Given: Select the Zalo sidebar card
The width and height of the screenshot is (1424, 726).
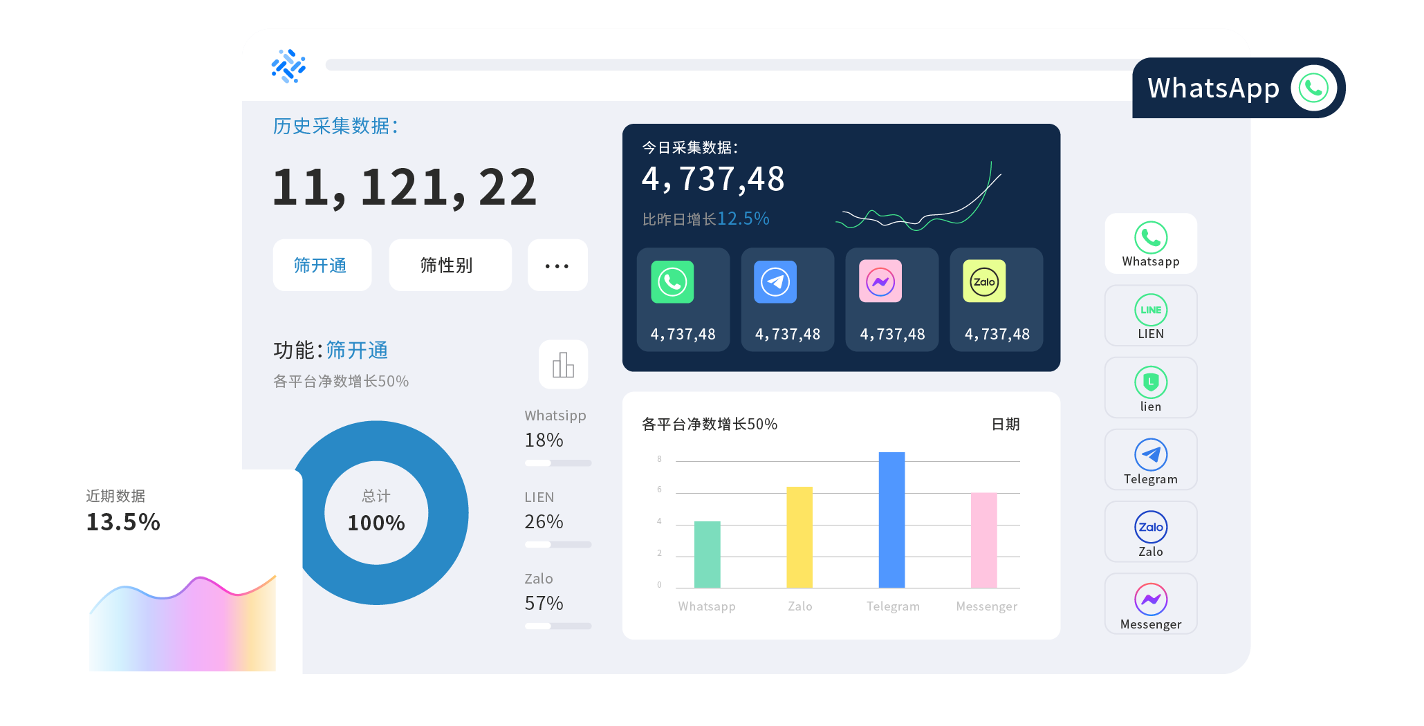Looking at the screenshot, I should point(1151,532).
